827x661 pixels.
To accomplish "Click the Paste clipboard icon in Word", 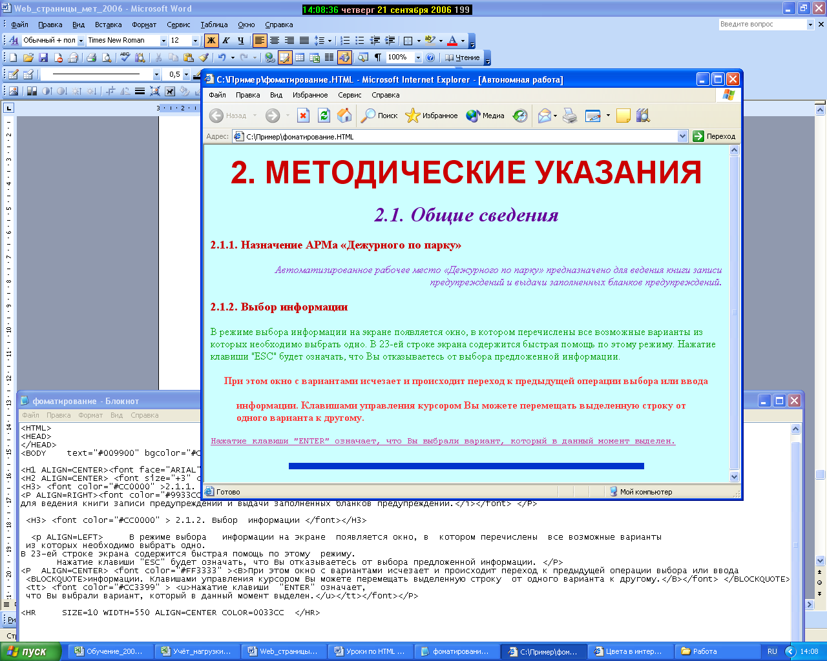I will pos(188,57).
